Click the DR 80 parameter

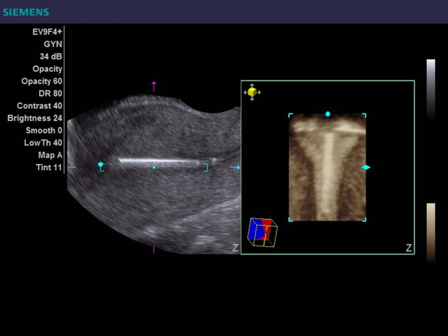pyautogui.click(x=51, y=93)
